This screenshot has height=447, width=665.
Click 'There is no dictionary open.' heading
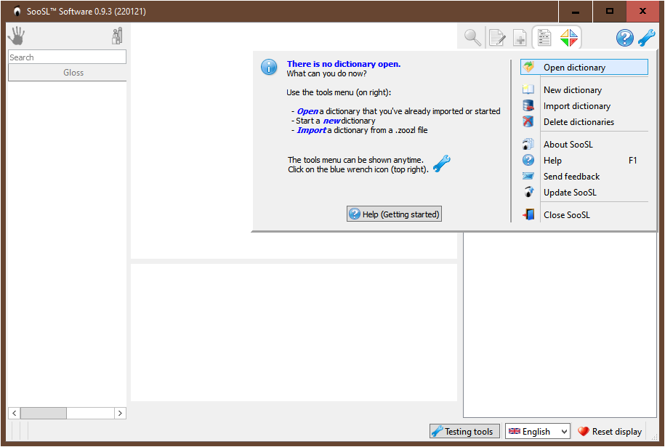(344, 64)
